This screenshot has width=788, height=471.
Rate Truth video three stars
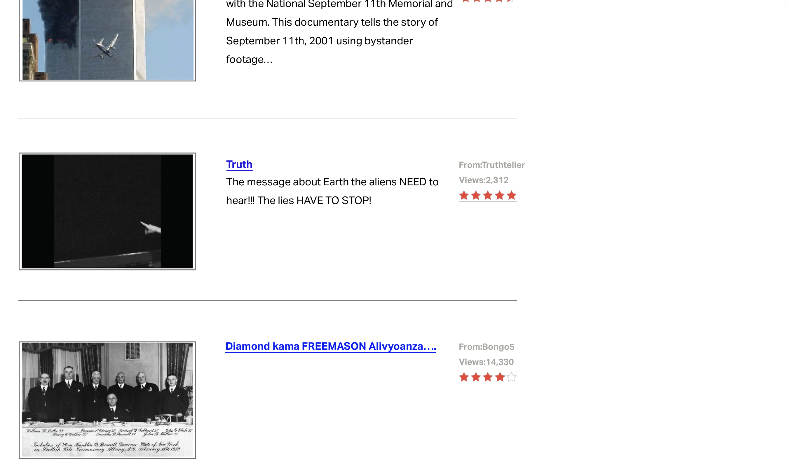pos(488,196)
